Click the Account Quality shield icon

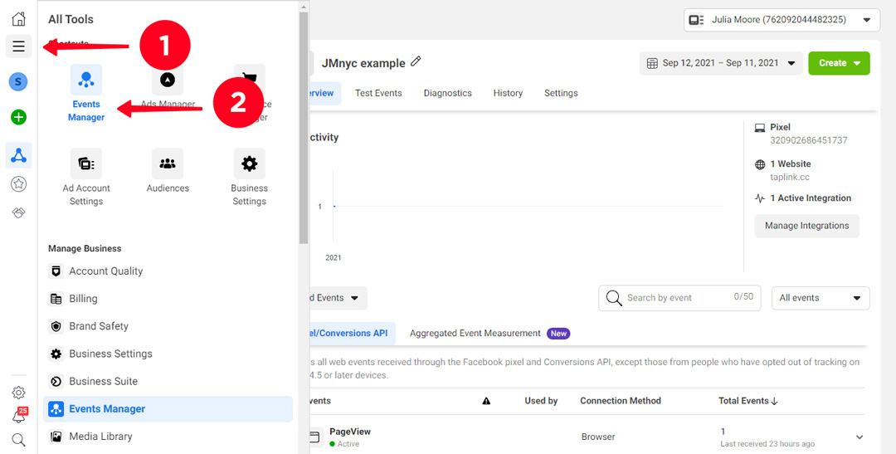(56, 271)
